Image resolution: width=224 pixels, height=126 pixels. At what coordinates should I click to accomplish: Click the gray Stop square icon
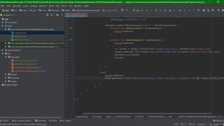(174, 10)
